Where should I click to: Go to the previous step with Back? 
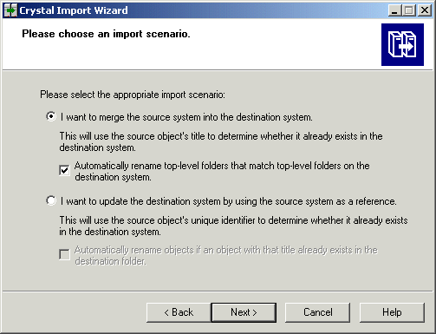click(179, 312)
